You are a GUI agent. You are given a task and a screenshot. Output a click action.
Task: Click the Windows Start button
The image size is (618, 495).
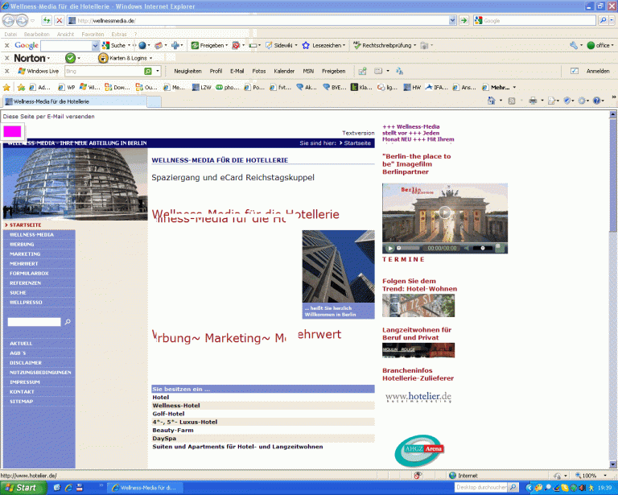coord(21,488)
